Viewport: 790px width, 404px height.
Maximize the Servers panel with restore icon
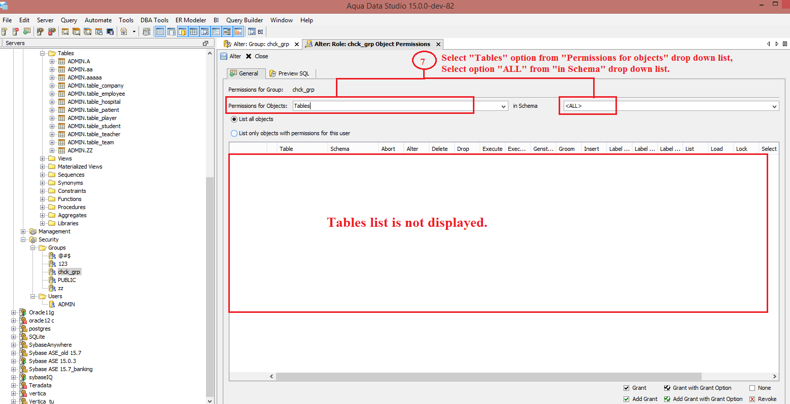coord(205,43)
